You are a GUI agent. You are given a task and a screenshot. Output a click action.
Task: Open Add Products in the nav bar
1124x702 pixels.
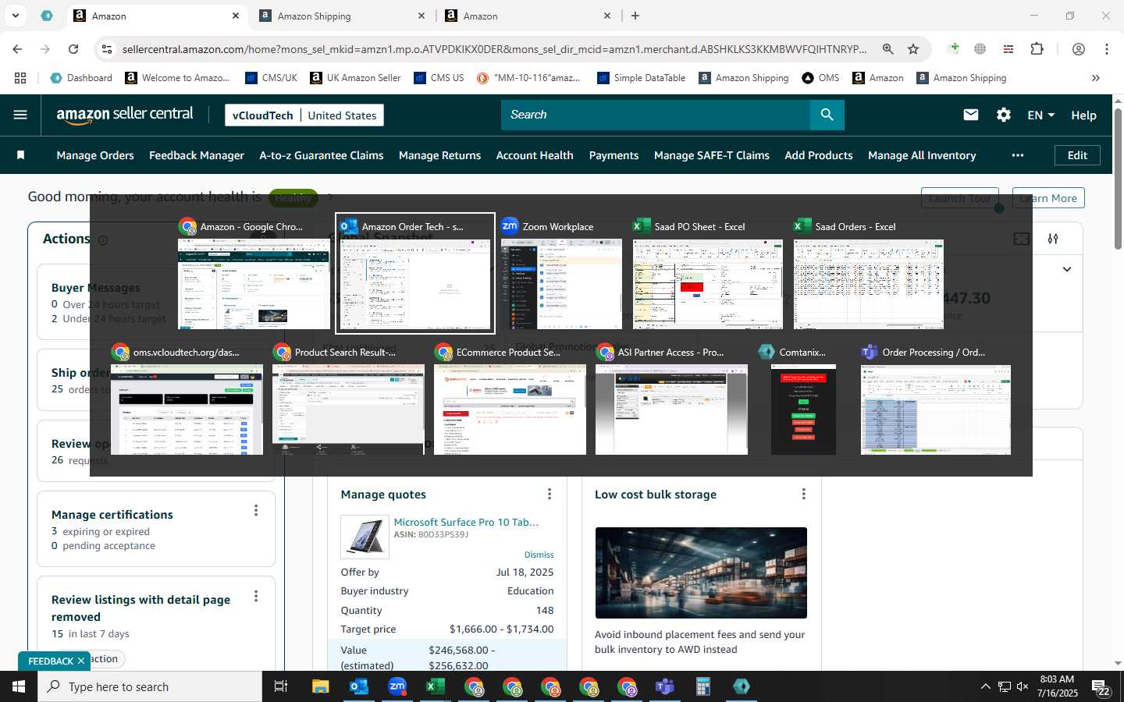(x=819, y=155)
